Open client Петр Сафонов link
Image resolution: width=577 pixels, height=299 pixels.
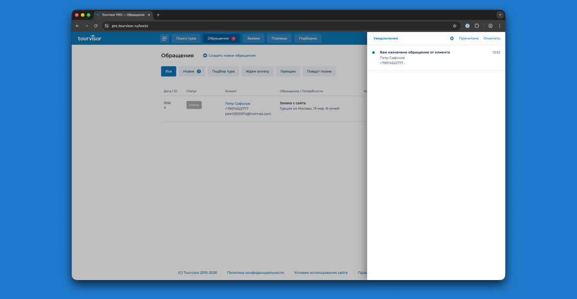coord(238,103)
